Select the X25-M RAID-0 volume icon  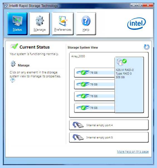click(122, 62)
